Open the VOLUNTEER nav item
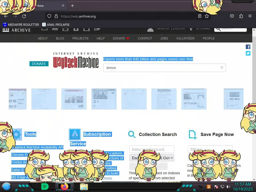 point(185,38)
